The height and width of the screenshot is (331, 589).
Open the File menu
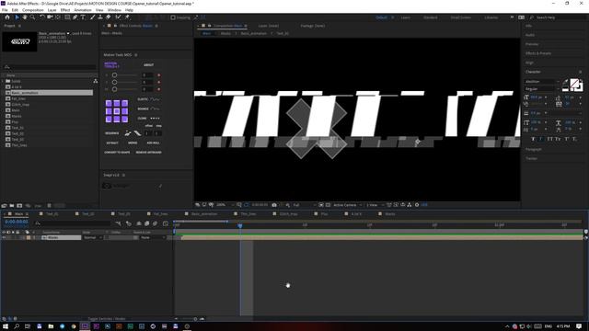point(5,10)
